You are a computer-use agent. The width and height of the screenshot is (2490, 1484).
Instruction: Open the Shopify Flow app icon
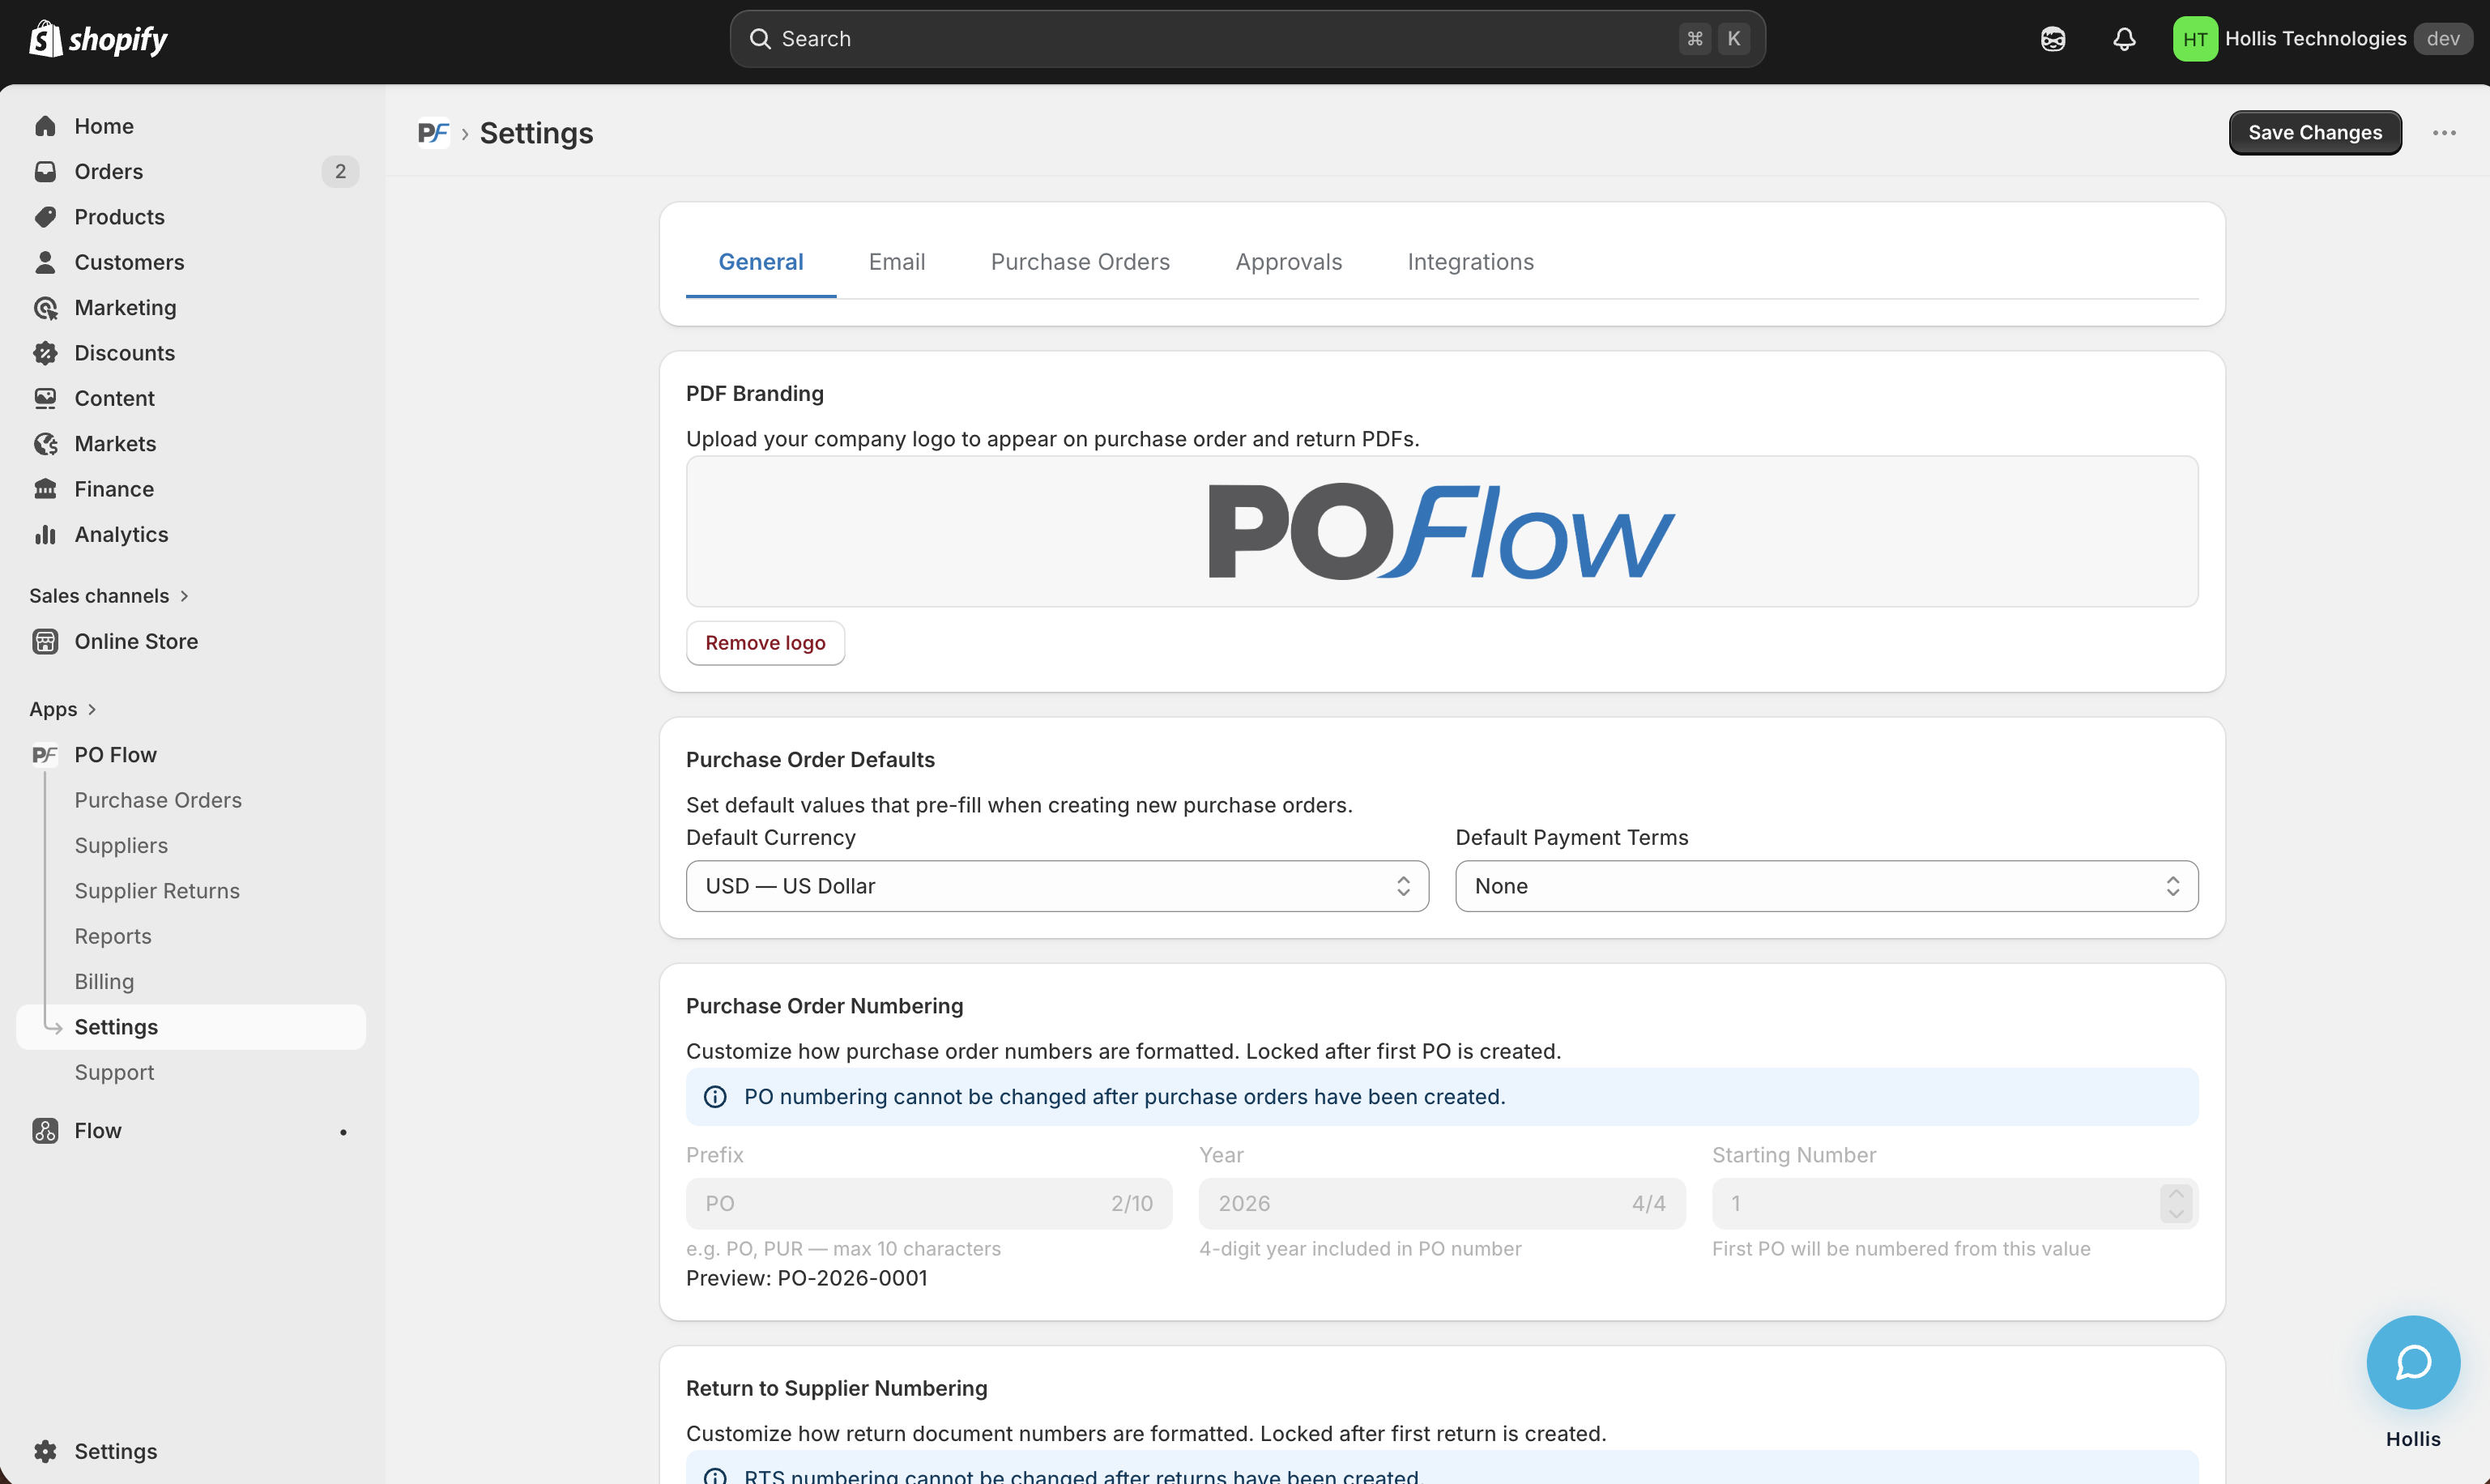point(45,1130)
